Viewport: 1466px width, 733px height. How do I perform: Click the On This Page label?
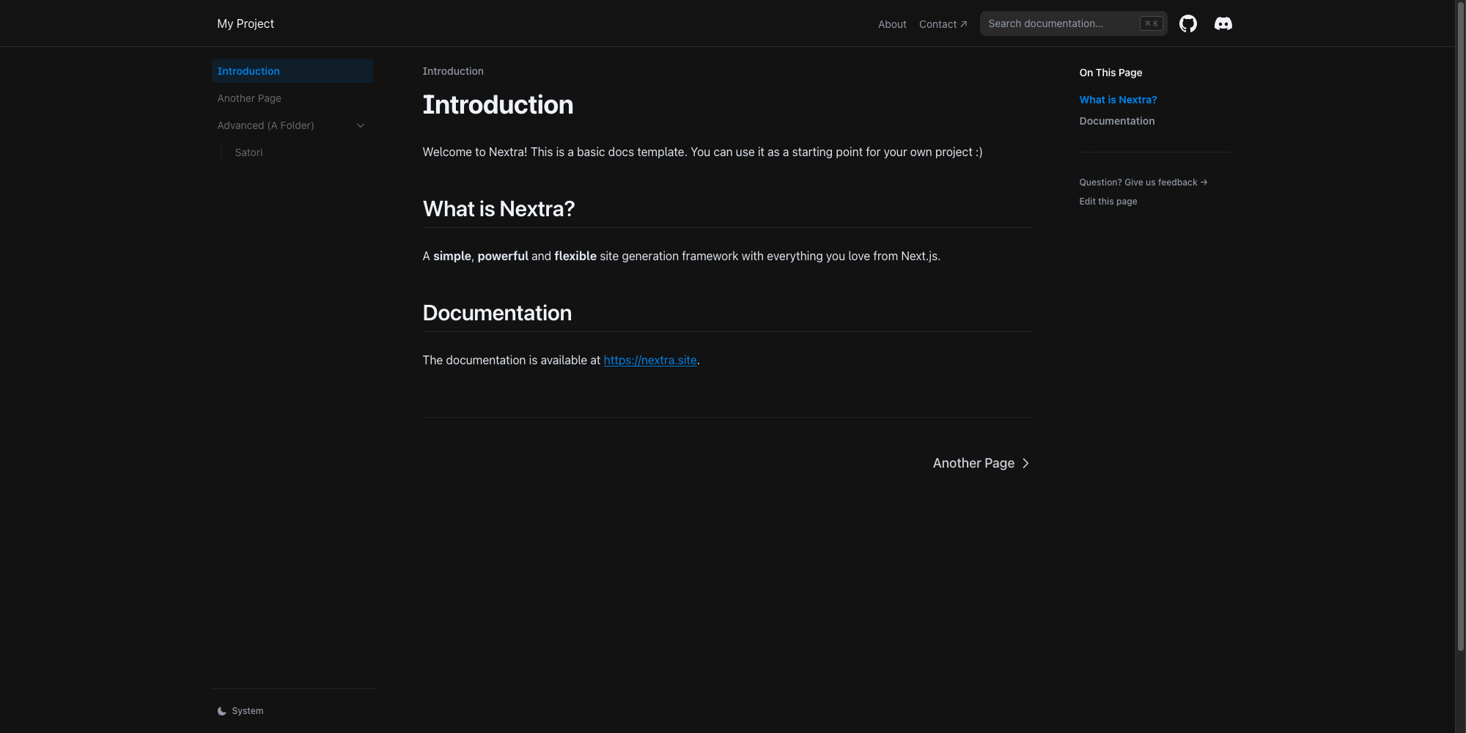(1110, 73)
